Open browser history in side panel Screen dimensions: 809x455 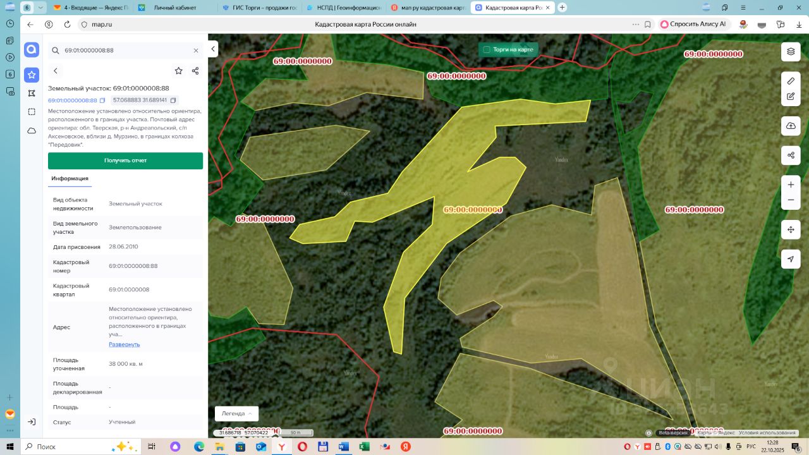pyautogui.click(x=10, y=23)
